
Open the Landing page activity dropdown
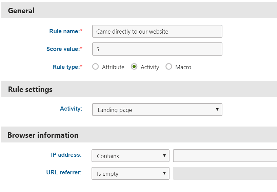(157, 110)
